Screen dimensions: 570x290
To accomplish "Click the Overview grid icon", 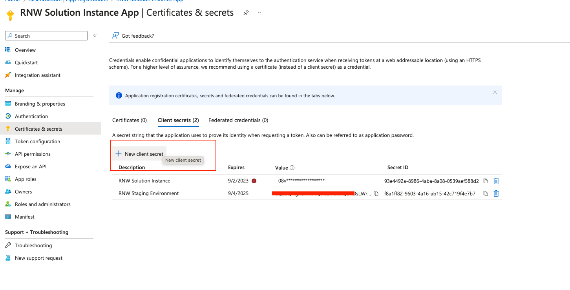I will click(7, 50).
